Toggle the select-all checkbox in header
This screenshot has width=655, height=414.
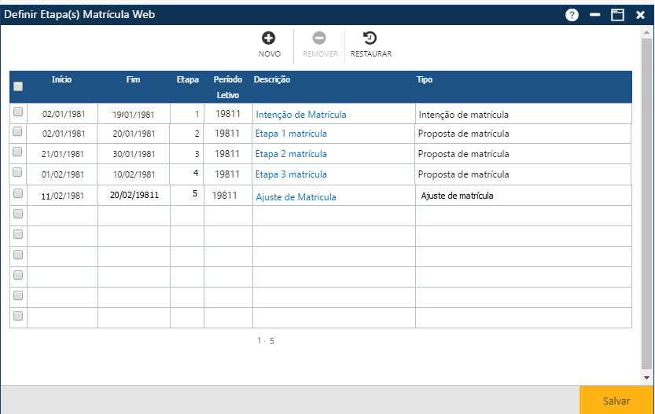(18, 86)
